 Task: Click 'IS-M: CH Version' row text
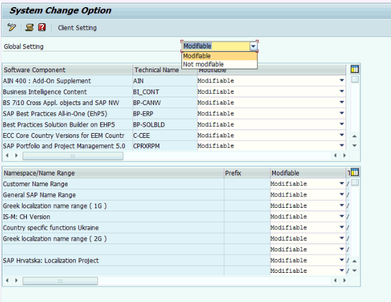26,217
